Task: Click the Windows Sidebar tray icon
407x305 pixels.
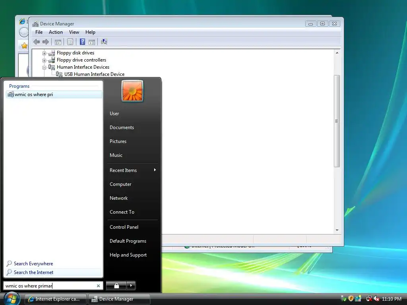Action: (358, 299)
